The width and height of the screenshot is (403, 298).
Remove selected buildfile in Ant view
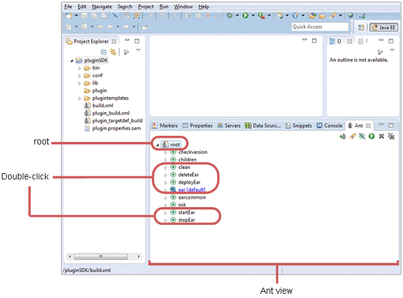click(381, 136)
